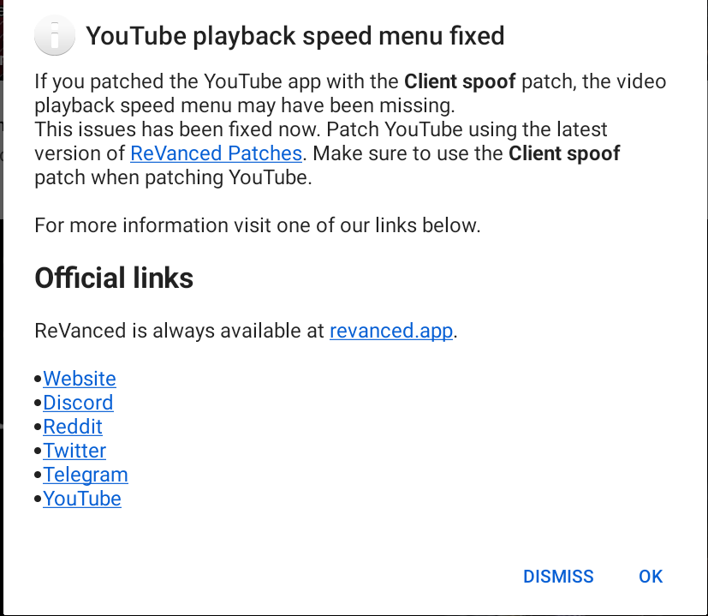Click the bullet point before the Website link
This screenshot has width=708, height=616.
click(39, 379)
